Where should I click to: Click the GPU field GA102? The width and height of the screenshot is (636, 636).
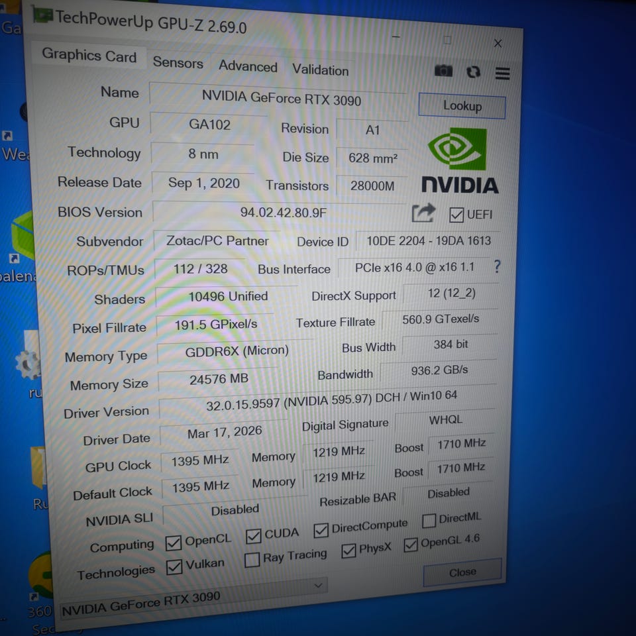coord(209,124)
